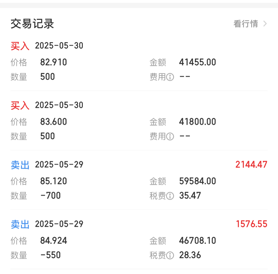278x274 pixels.
Task: Click the price value 84.924
Action: point(53,241)
